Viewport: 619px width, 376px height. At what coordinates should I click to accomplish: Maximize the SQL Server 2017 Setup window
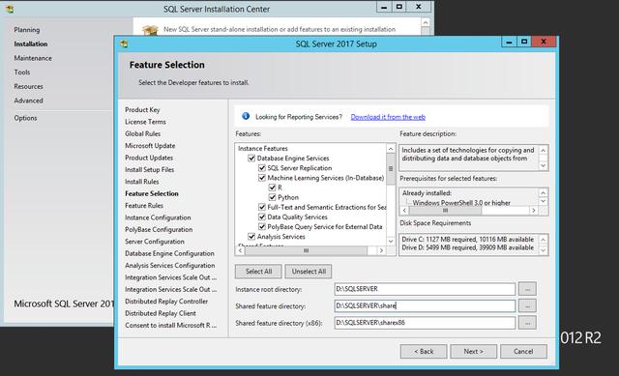click(x=524, y=42)
